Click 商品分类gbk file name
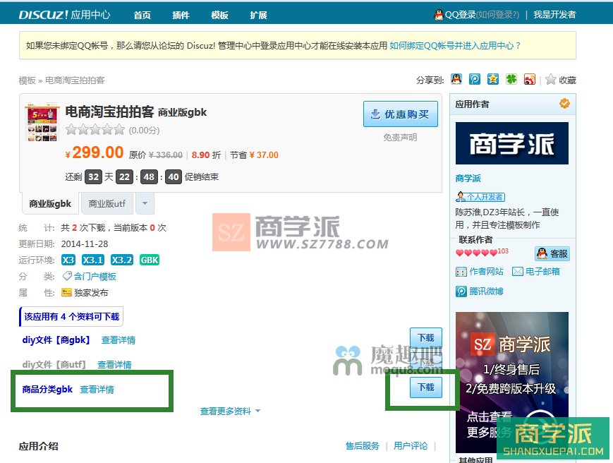 [48, 390]
